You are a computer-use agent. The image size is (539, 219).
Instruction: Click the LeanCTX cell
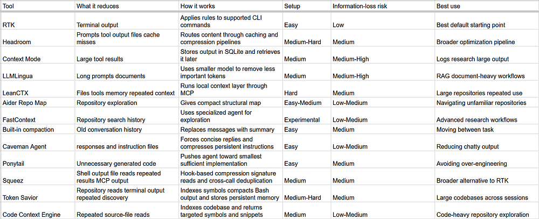click(x=38, y=89)
